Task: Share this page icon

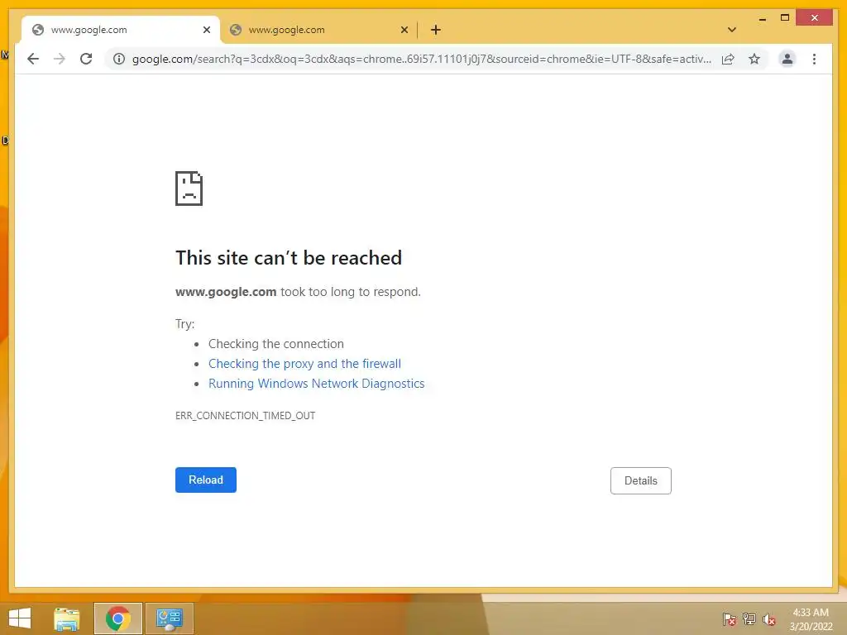Action: tap(728, 59)
